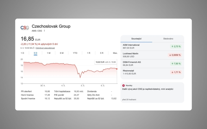Click the 2,73 % change badge

click(176, 47)
